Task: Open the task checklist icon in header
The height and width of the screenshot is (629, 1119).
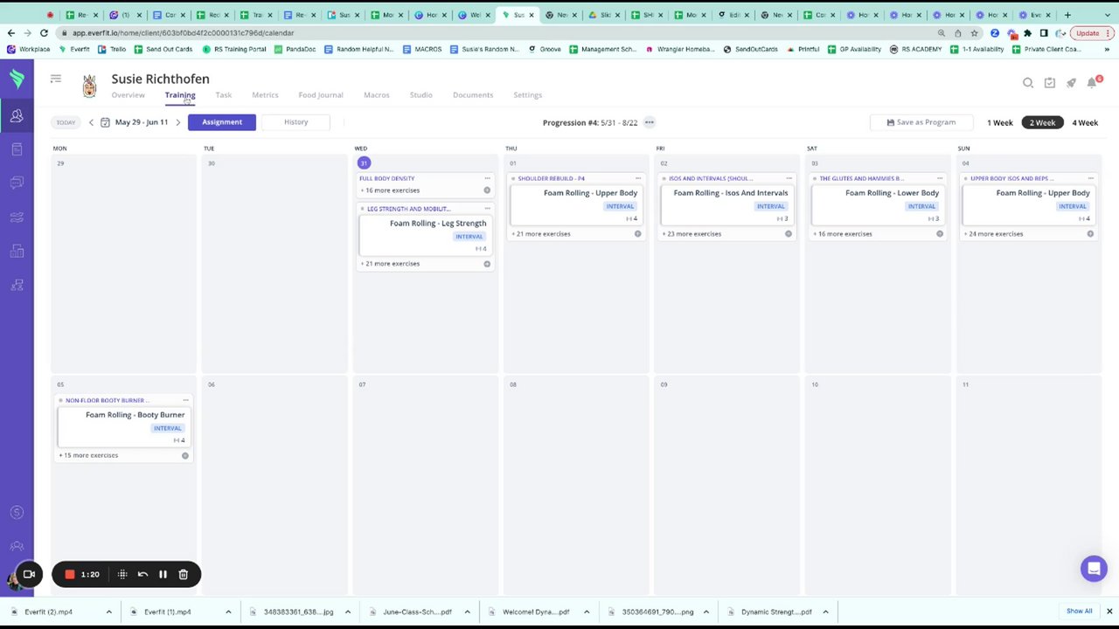Action: pyautogui.click(x=1049, y=83)
